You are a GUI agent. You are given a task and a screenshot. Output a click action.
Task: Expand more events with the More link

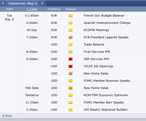tap(7, 116)
